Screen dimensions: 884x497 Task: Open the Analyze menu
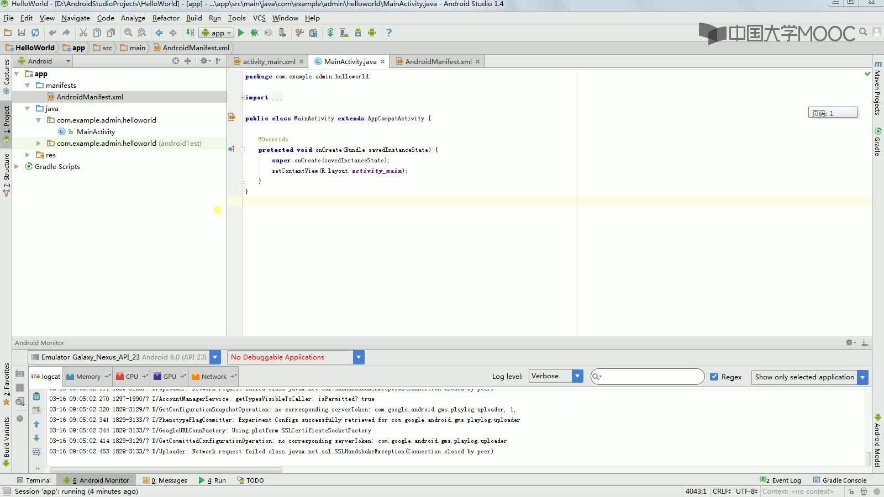pos(133,18)
